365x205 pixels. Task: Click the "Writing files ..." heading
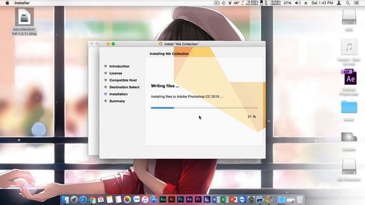tap(165, 86)
